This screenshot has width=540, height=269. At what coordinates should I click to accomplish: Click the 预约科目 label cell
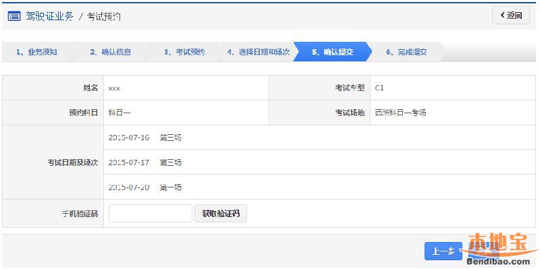tap(53, 113)
